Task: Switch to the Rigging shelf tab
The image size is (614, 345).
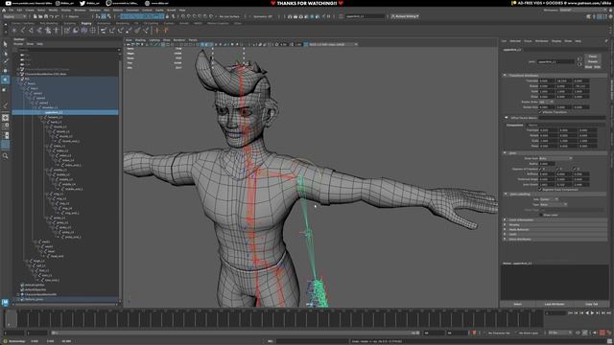Action: [86, 23]
